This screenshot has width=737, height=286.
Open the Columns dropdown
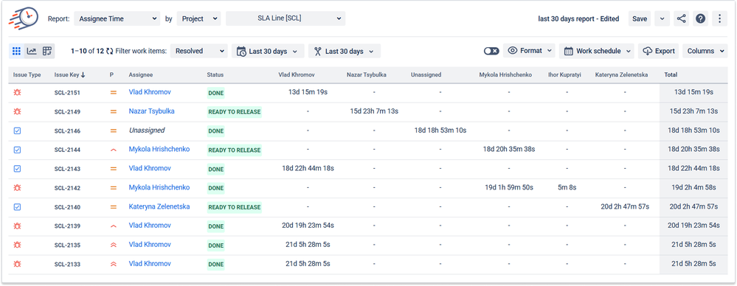point(705,51)
